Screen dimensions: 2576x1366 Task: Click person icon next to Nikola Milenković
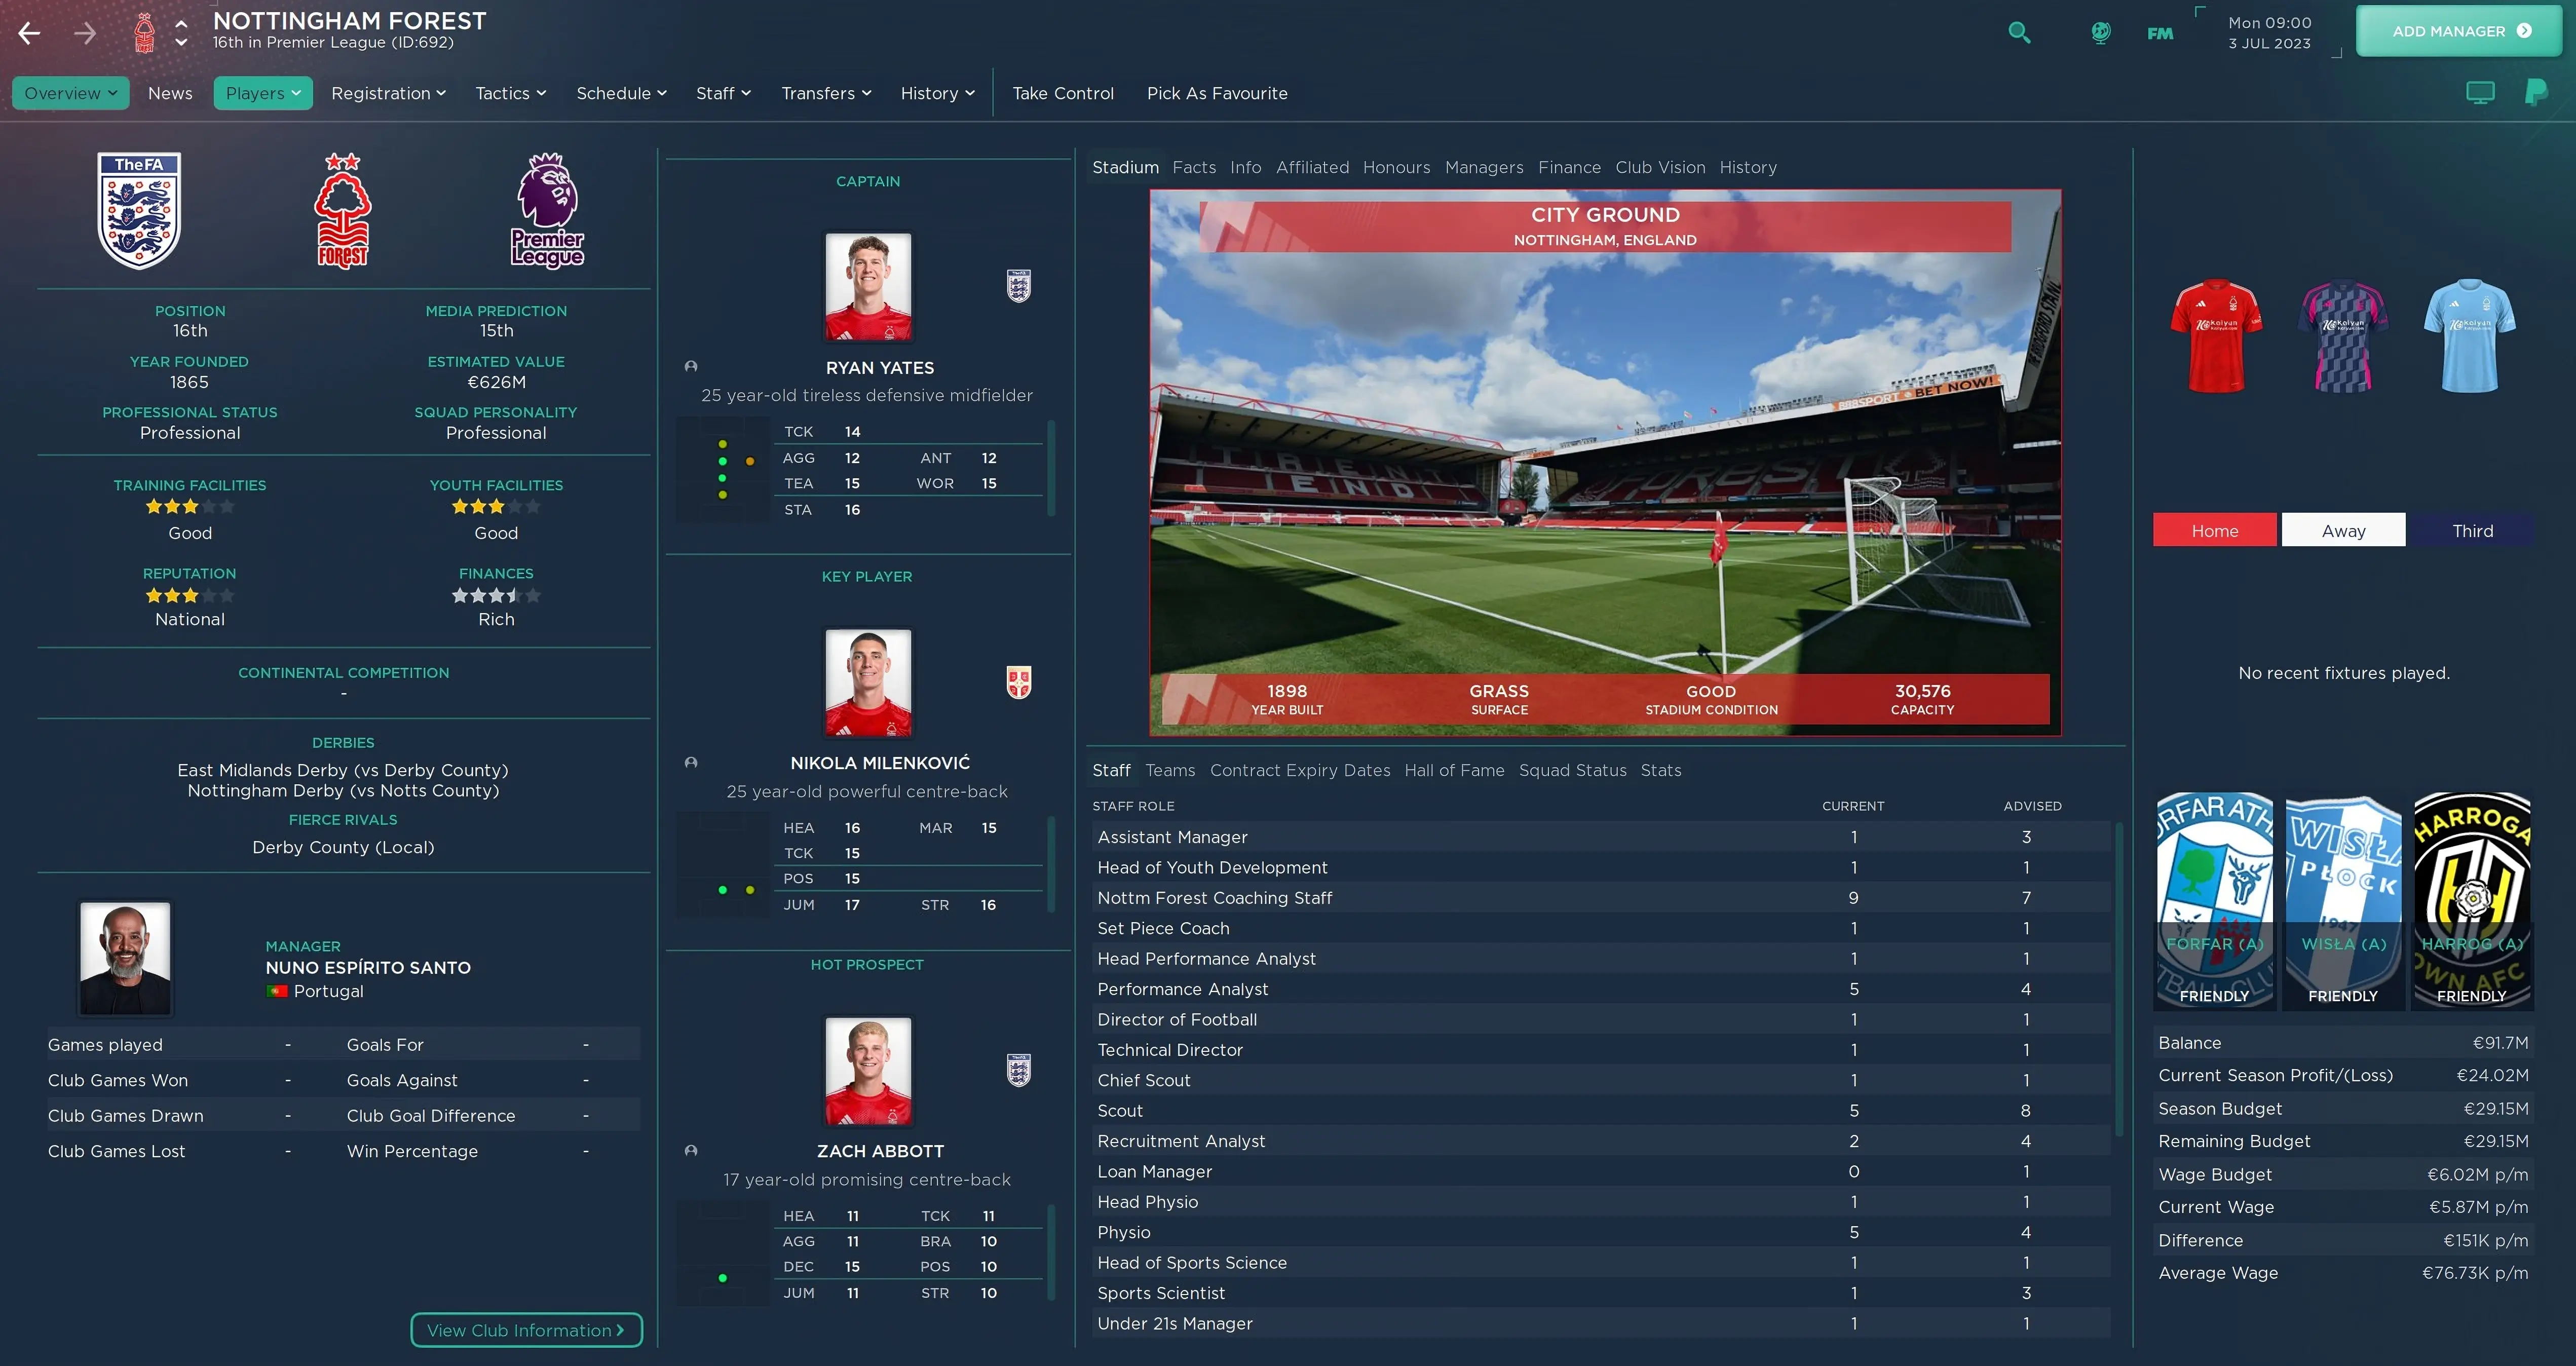(691, 763)
